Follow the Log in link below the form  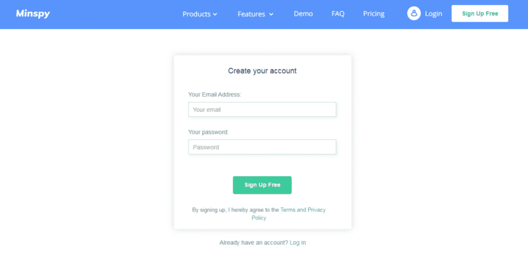tap(298, 242)
